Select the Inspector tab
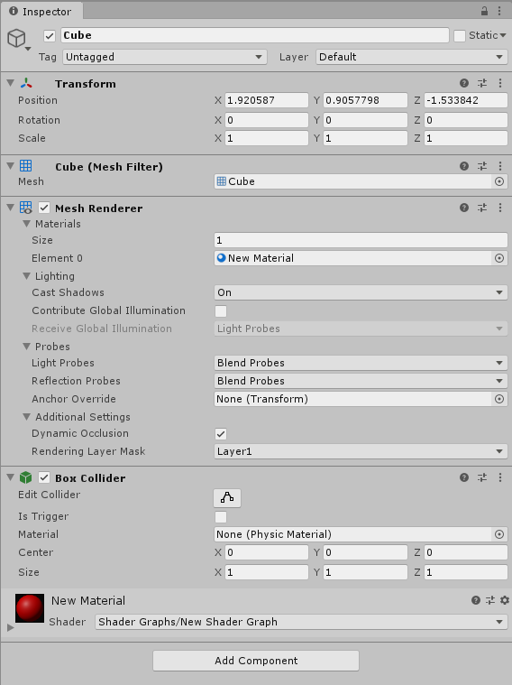 coord(41,12)
